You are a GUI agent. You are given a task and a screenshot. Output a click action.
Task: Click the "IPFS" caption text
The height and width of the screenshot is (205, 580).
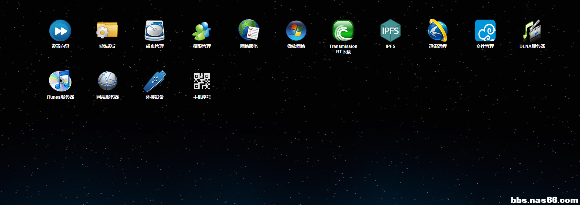click(x=391, y=46)
